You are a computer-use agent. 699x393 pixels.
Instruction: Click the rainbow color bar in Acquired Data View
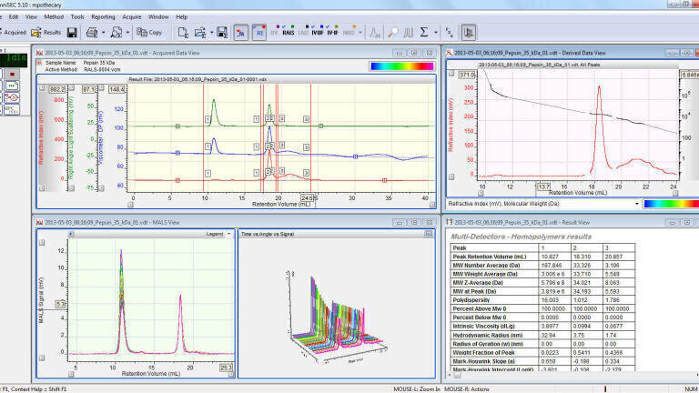[x=401, y=65]
